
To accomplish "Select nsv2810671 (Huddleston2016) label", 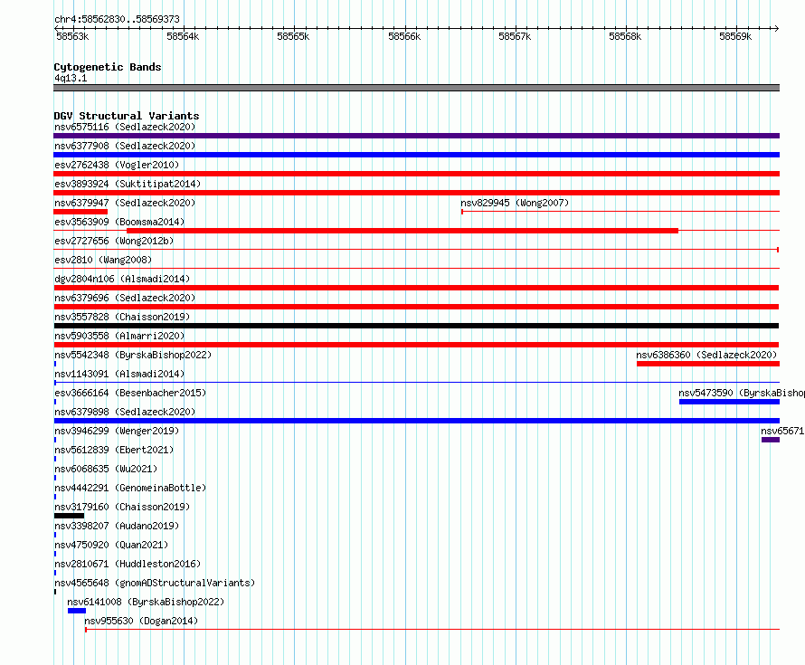I will click(x=128, y=564).
